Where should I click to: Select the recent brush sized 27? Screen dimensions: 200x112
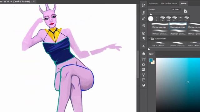tap(186, 19)
